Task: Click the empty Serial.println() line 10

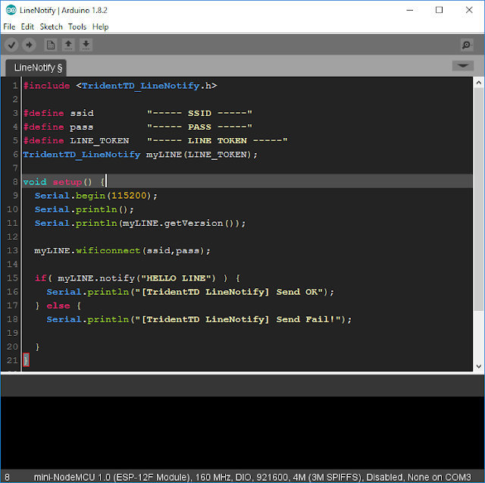Action: (x=84, y=209)
